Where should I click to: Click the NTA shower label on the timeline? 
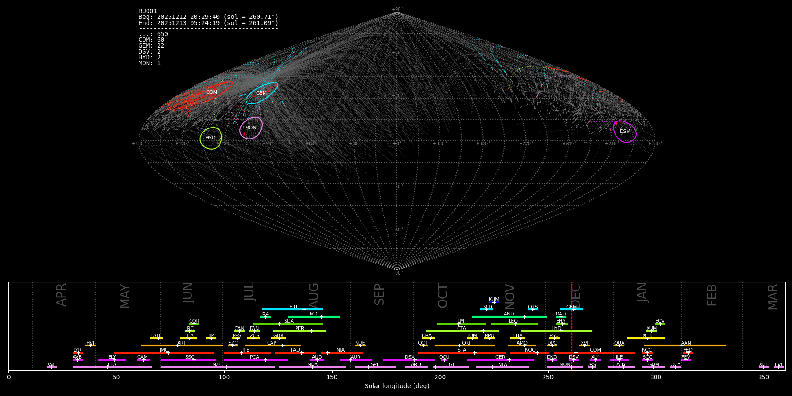502,365
